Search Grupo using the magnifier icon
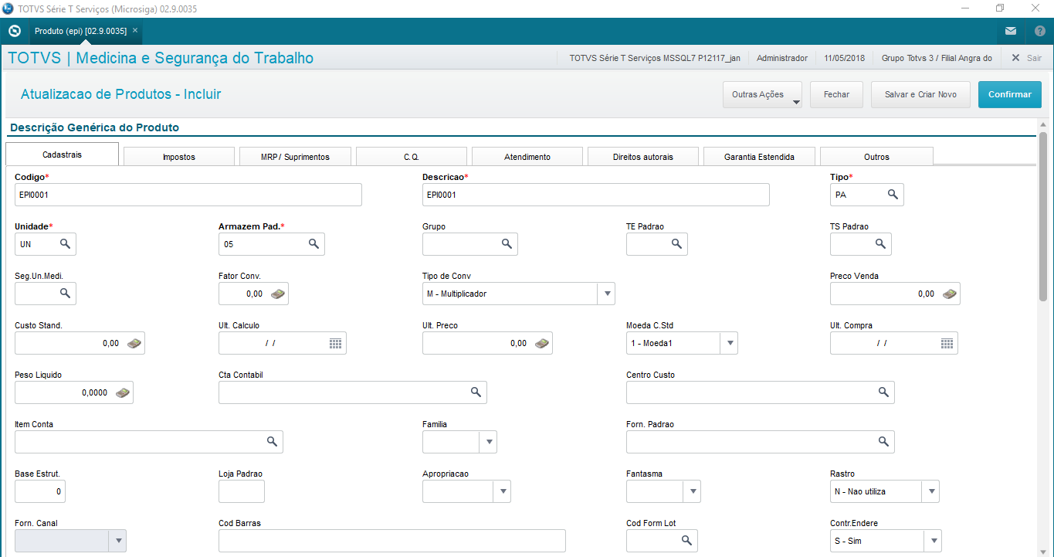The width and height of the screenshot is (1054, 557). [507, 244]
